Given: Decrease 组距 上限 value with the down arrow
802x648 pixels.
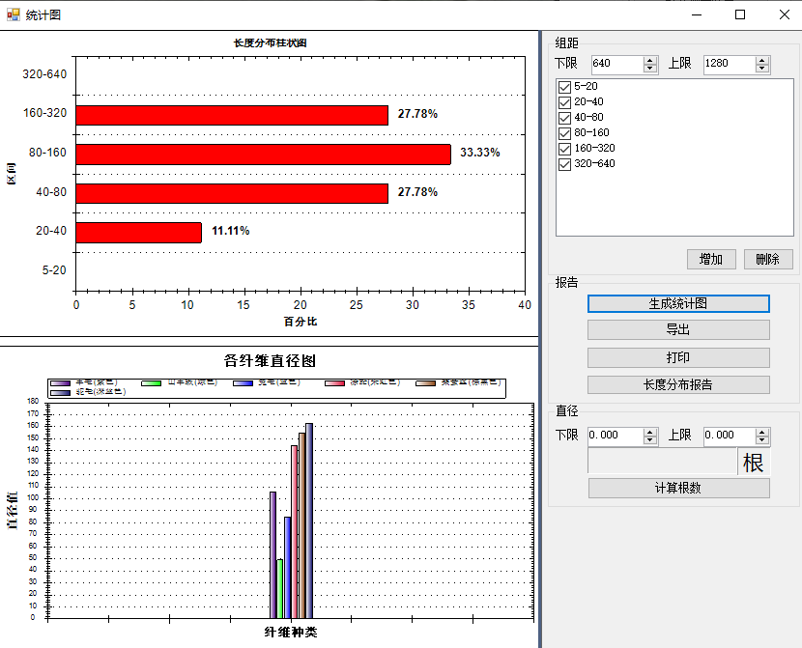Looking at the screenshot, I should pyautogui.click(x=762, y=69).
